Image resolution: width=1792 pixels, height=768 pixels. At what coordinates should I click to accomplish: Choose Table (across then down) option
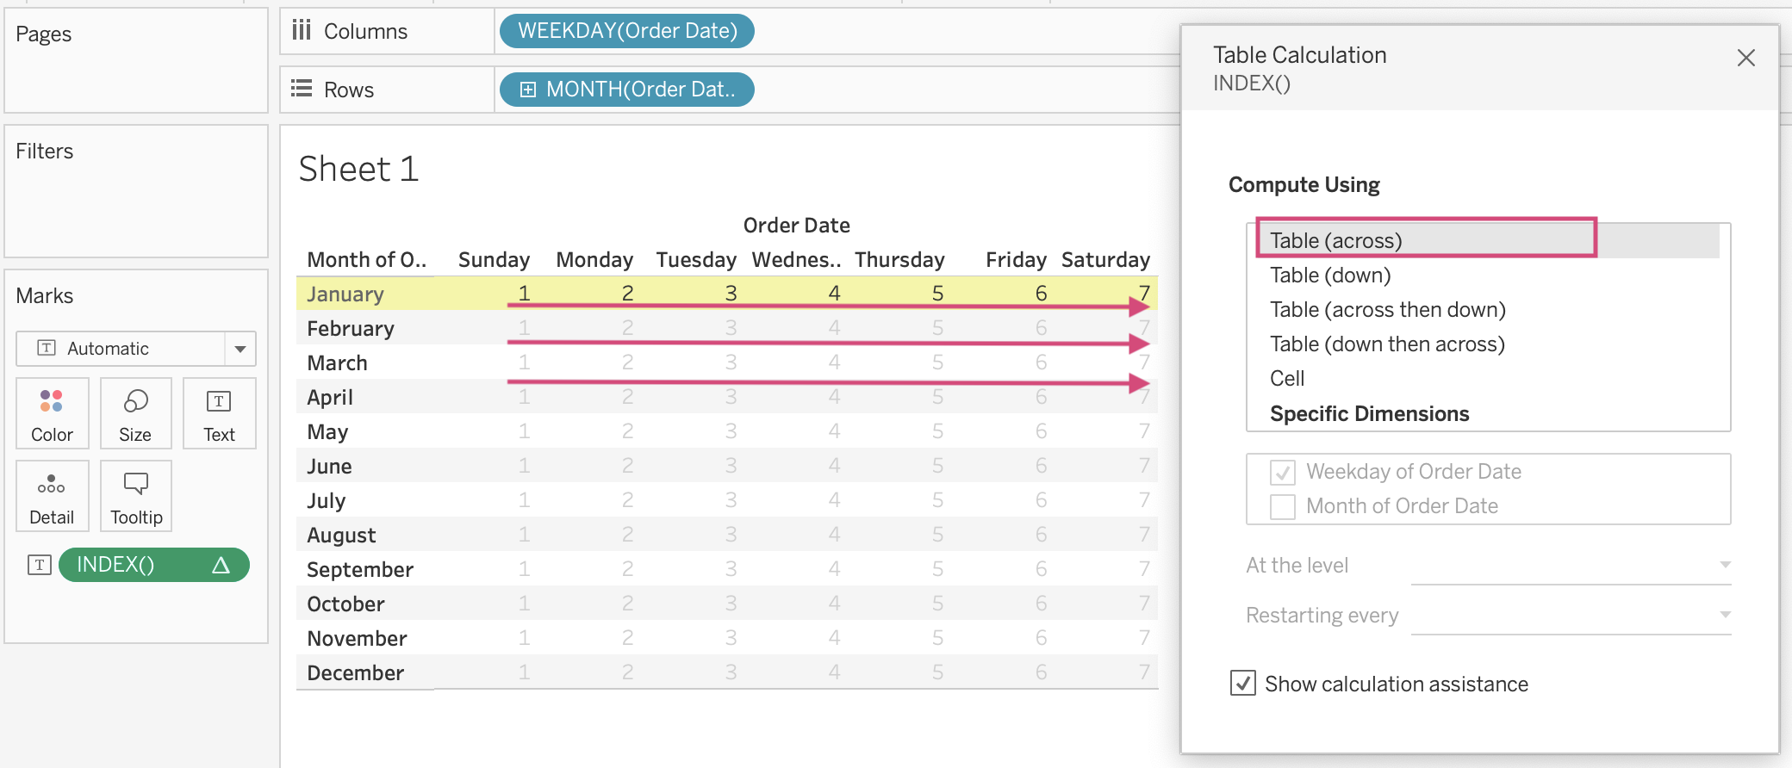[1387, 310]
